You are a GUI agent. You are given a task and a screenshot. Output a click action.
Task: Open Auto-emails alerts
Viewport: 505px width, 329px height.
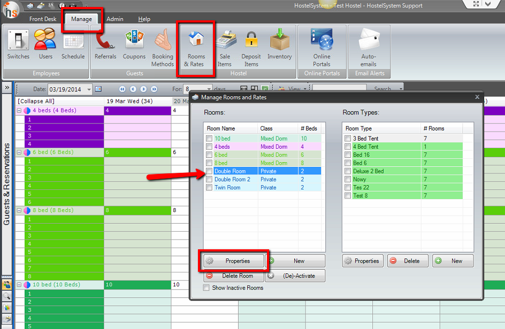tap(369, 48)
